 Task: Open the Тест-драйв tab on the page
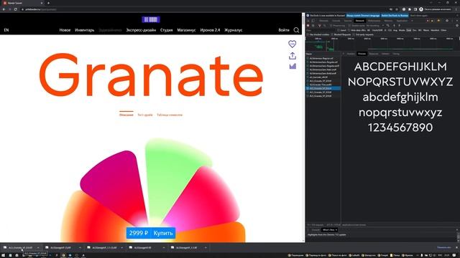145,115
